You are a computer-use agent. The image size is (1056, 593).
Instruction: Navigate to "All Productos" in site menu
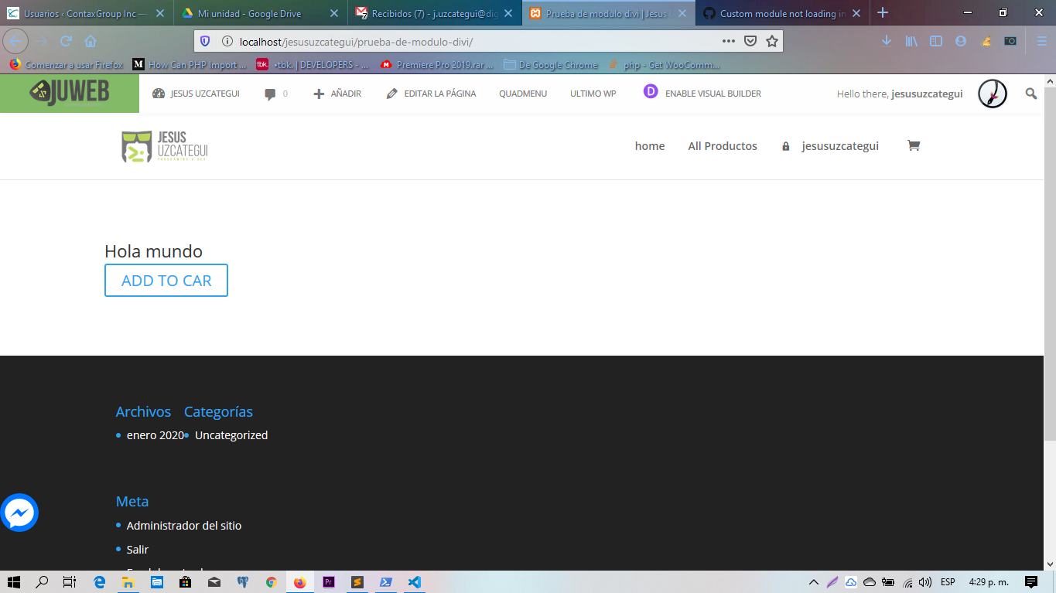[723, 145]
